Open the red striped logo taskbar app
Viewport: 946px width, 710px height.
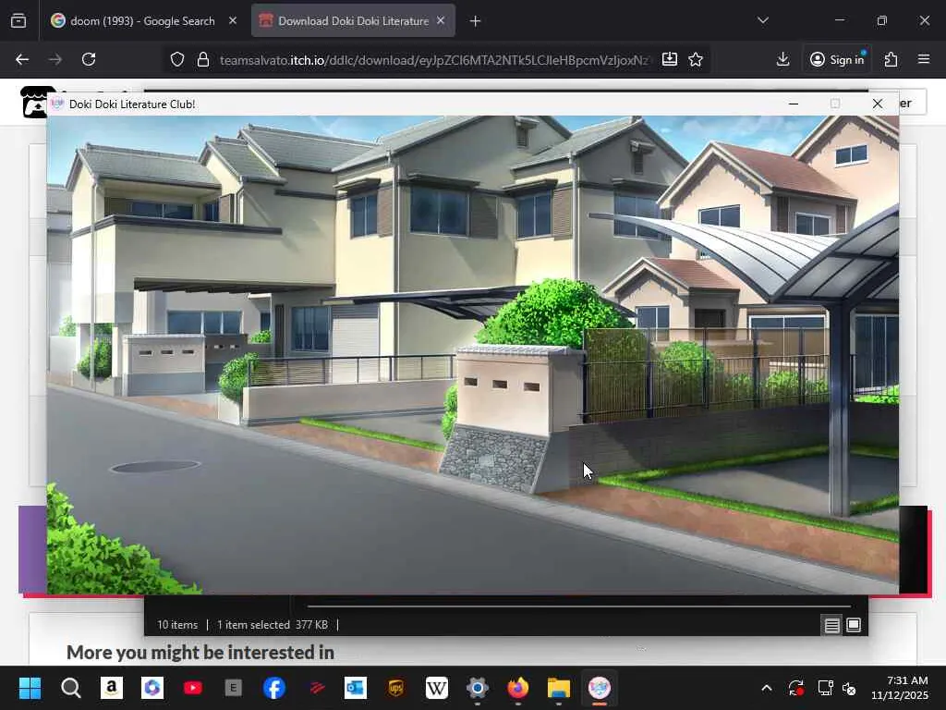[x=315, y=688]
